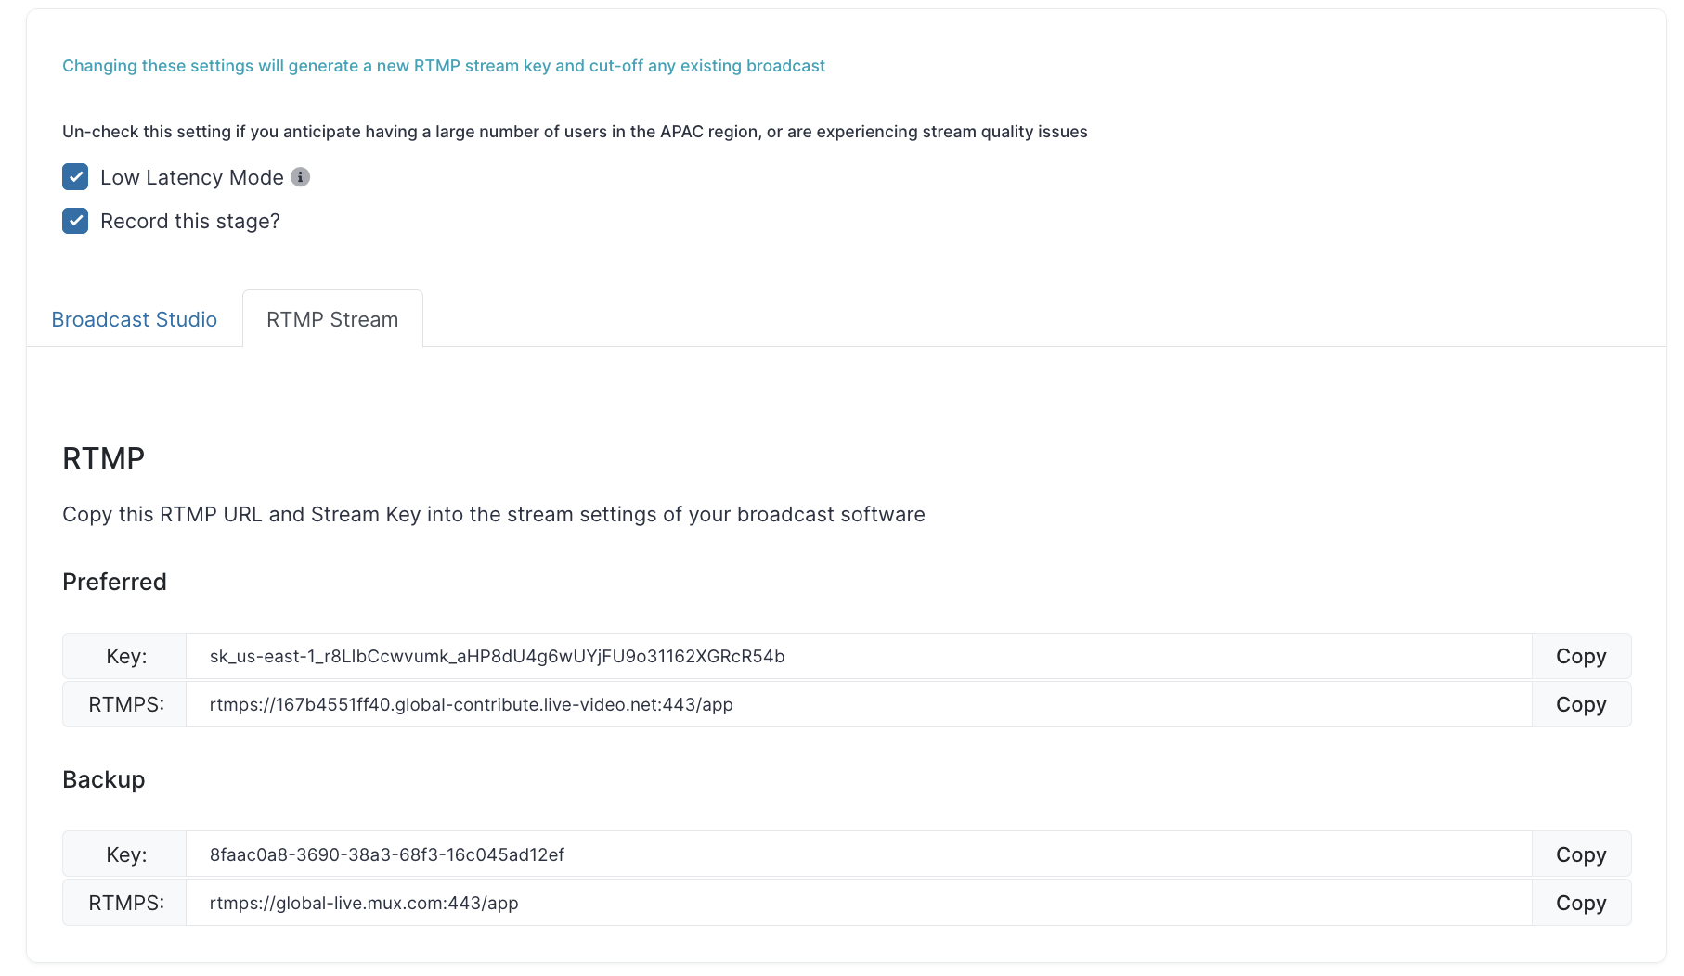The image size is (1684, 976).
Task: Click the Backup 'Key:' label
Action: (x=126, y=854)
